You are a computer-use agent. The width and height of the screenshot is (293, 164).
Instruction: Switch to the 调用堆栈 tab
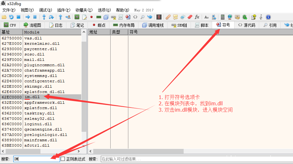pyautogui.click(x=153, y=25)
